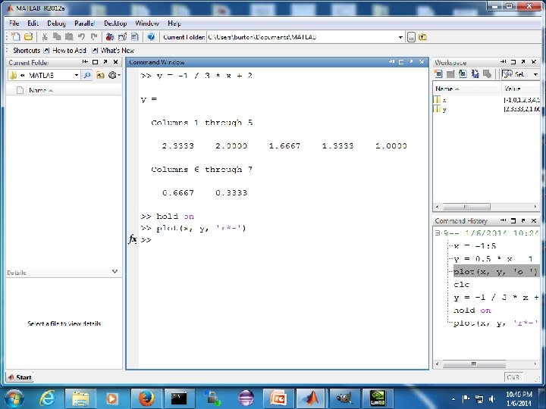Click the Workspace horizontal scrollbar

[486, 207]
